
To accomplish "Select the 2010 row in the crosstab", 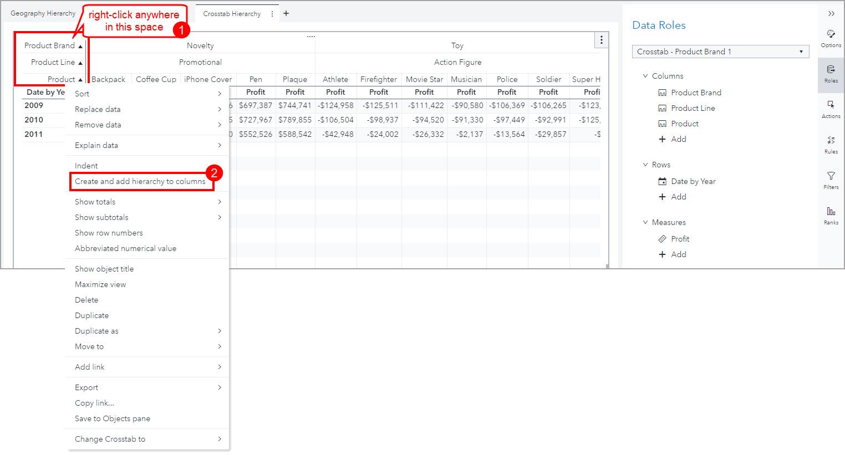I will (x=34, y=120).
